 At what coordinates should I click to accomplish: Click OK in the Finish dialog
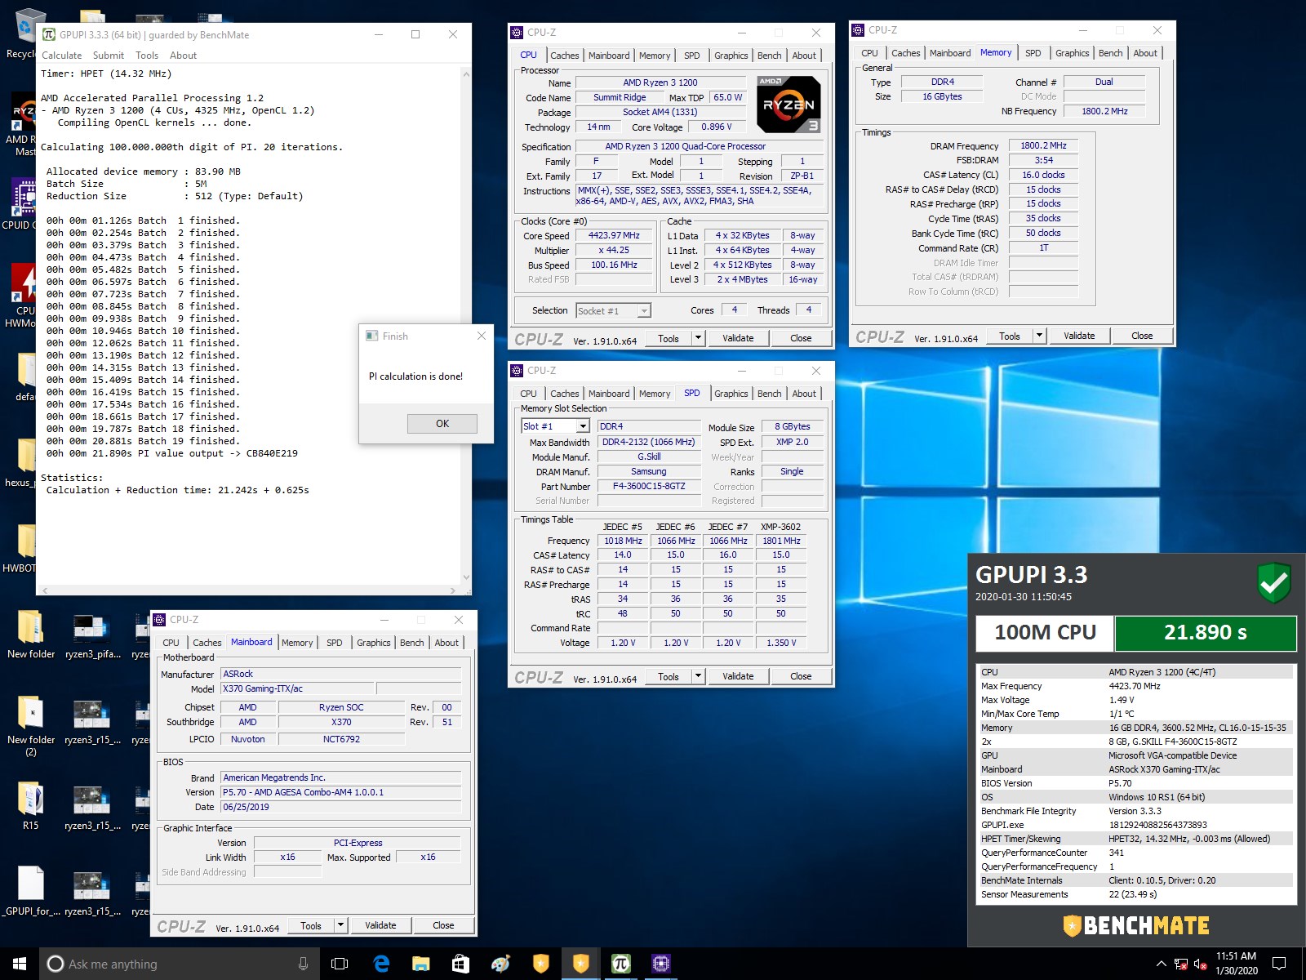(x=442, y=424)
